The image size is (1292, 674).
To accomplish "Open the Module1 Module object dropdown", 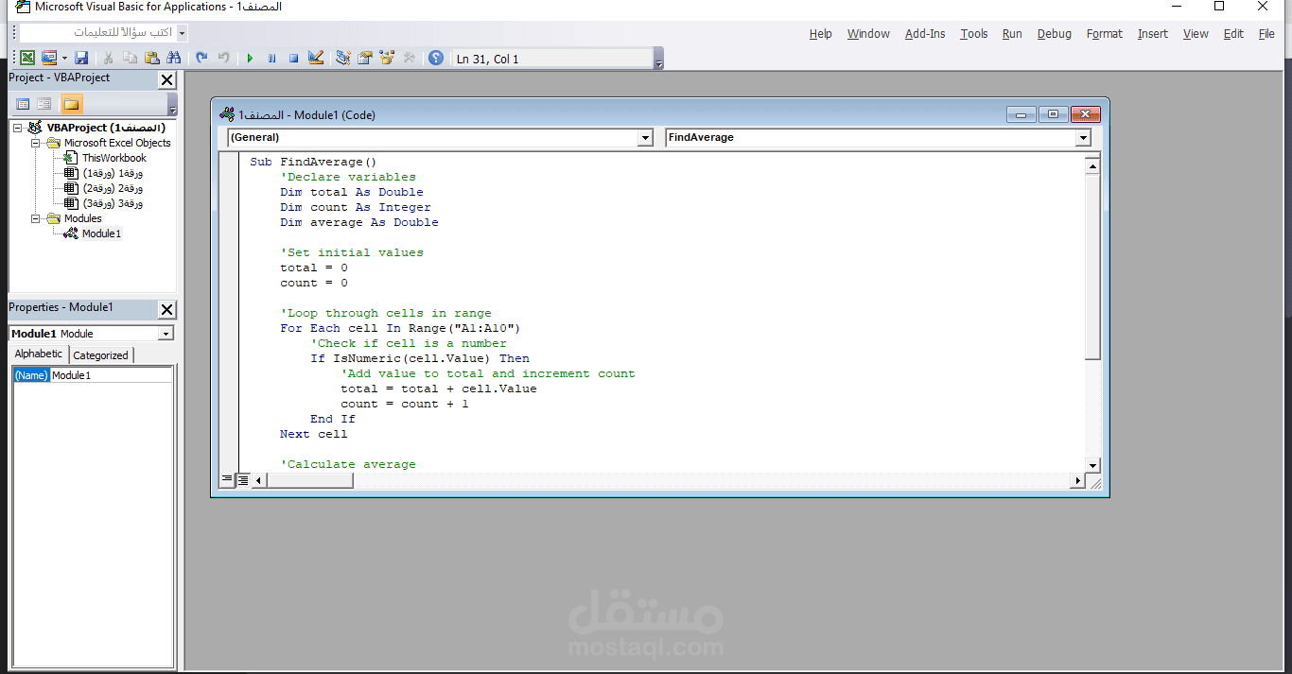I will (166, 334).
